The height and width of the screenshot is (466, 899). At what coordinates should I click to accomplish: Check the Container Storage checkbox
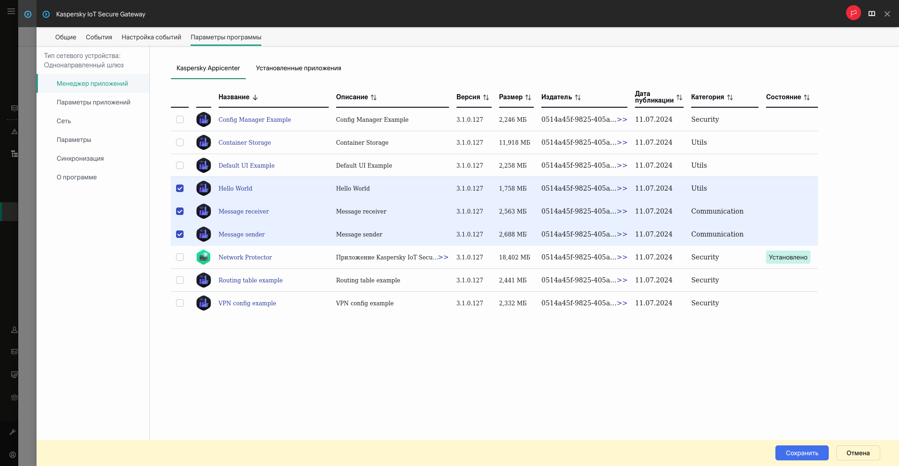tap(180, 142)
